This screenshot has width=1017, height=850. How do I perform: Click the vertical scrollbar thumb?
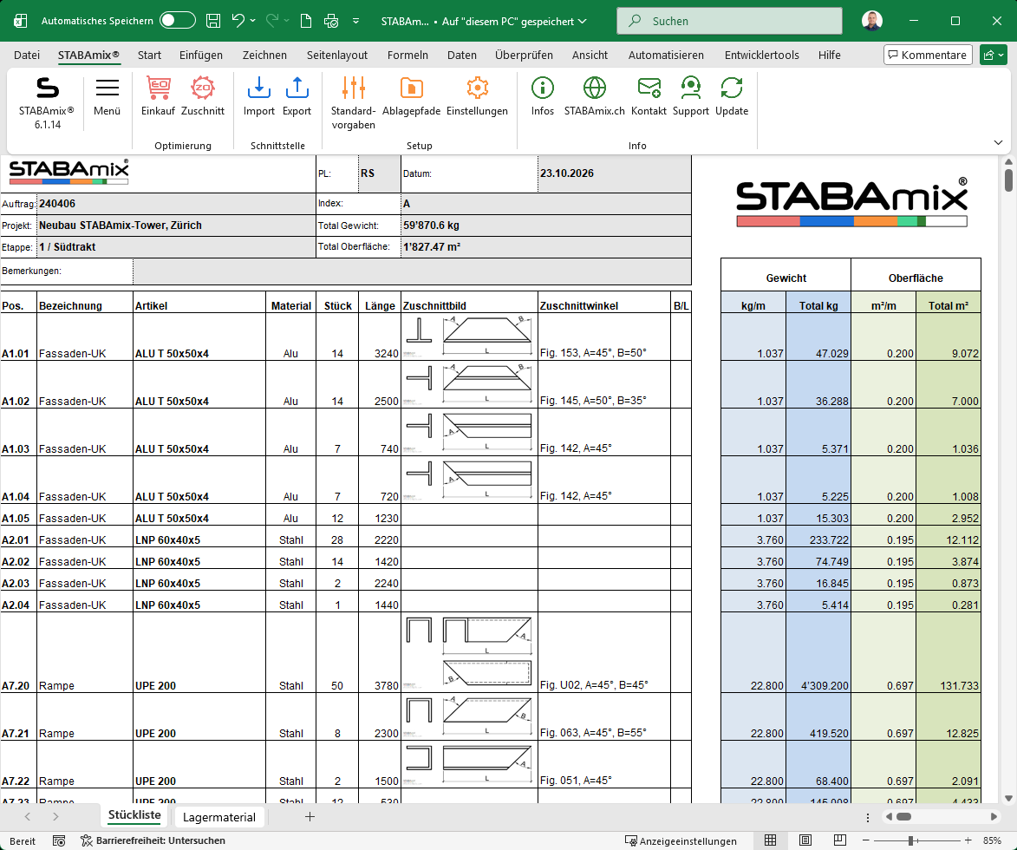(1008, 180)
